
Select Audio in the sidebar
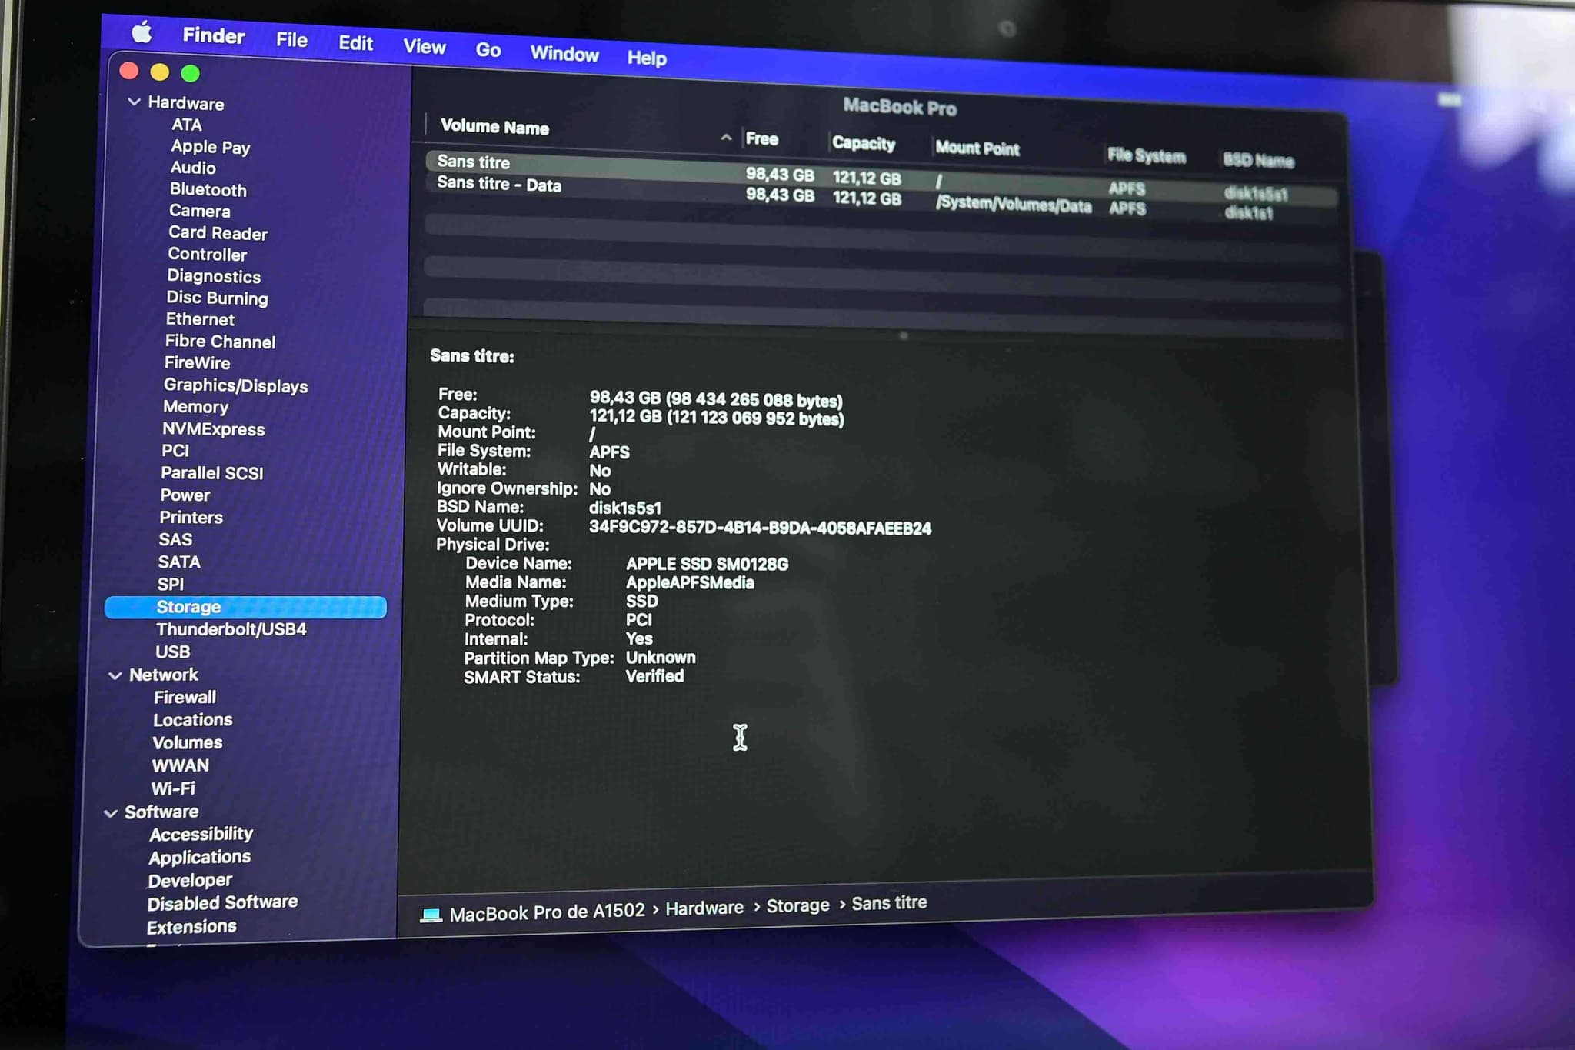click(x=193, y=168)
